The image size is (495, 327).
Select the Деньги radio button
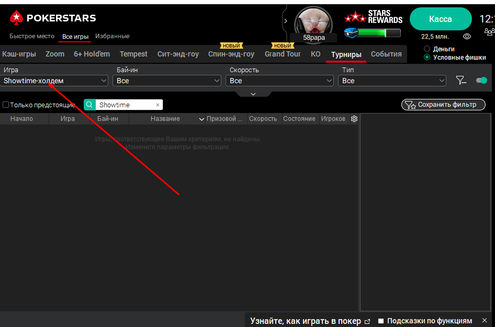tap(427, 49)
